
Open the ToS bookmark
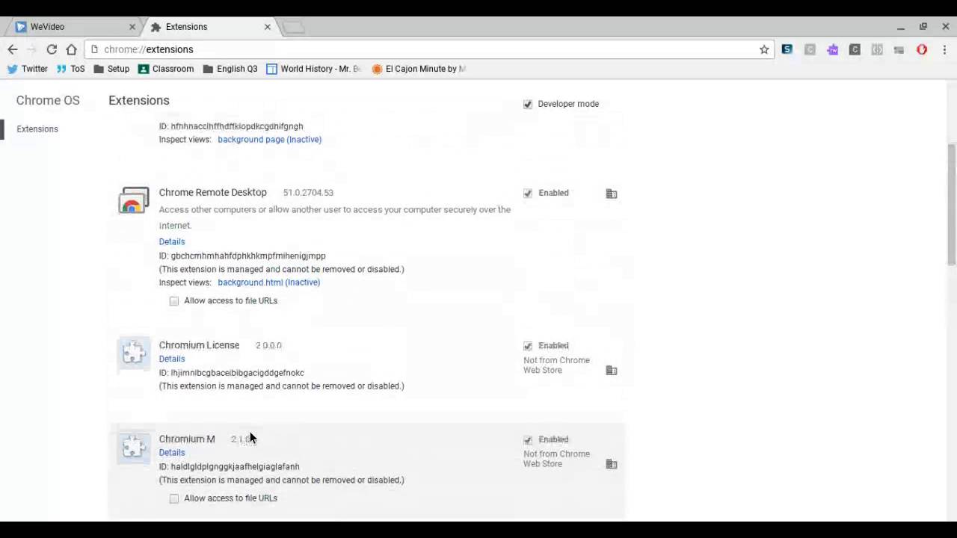[71, 69]
